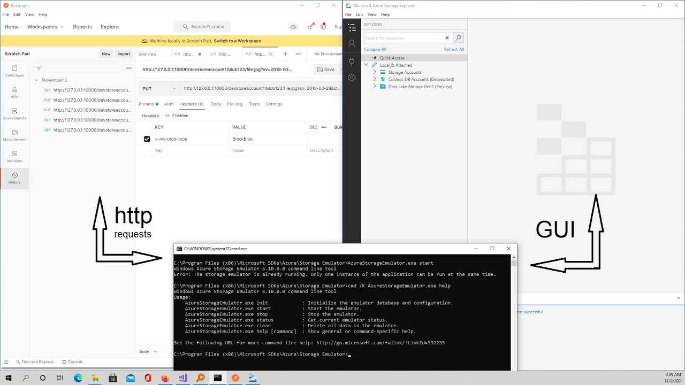Open the APIs section in Postman
The image size is (685, 385).
click(x=14, y=92)
